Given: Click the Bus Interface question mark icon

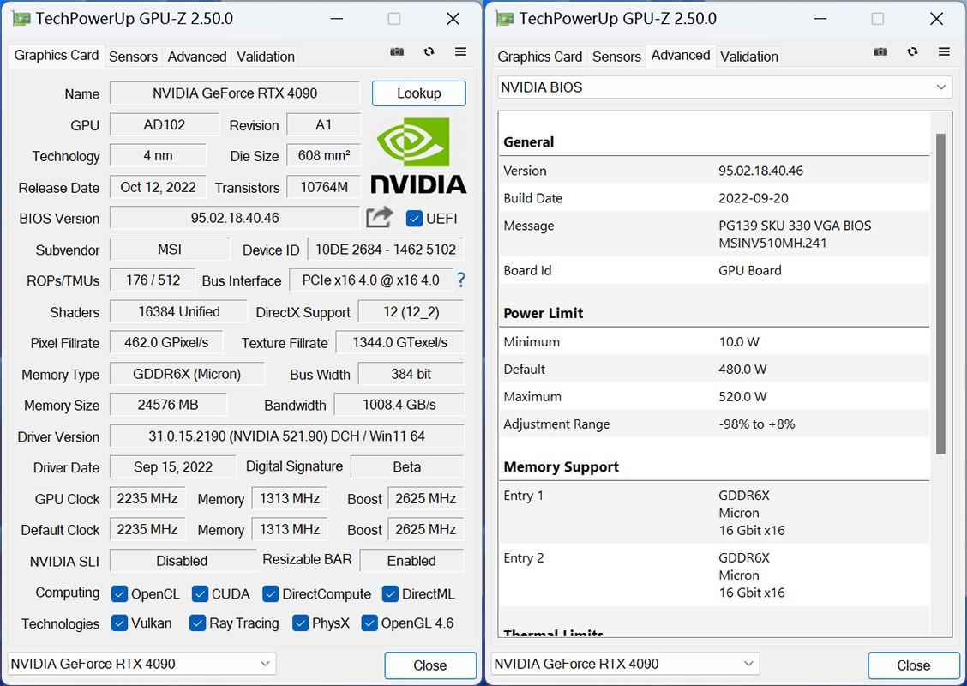Looking at the screenshot, I should coord(461,280).
